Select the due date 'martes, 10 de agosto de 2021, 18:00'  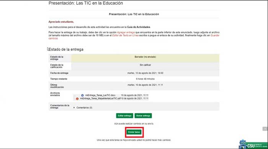point(145,73)
